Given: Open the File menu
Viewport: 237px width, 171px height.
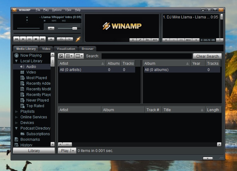Looking at the screenshot, I should point(38,10).
